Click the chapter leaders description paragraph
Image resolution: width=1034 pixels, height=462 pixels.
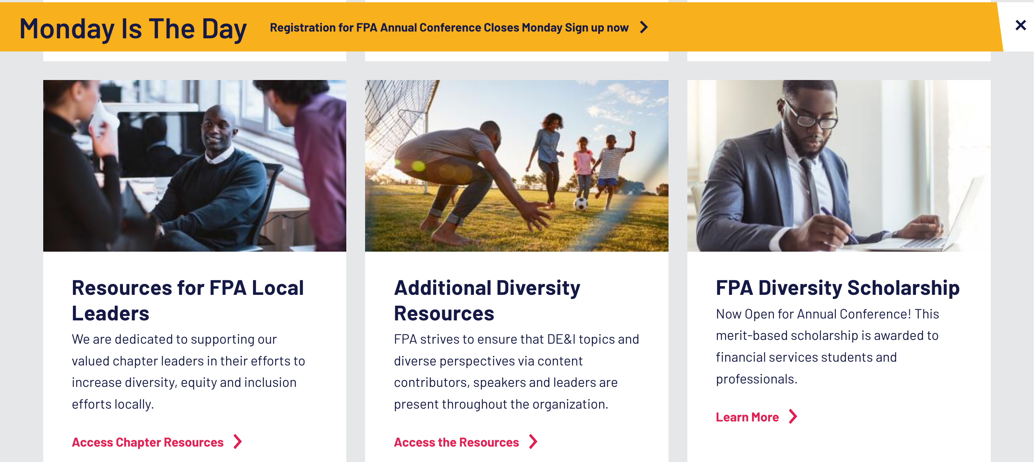pyautogui.click(x=188, y=371)
